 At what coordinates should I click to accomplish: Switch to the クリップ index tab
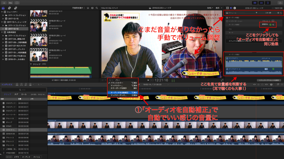[7, 94]
